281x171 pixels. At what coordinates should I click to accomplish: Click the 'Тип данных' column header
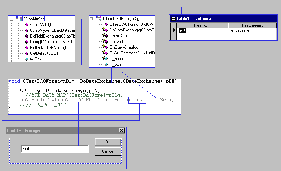tap(252, 25)
